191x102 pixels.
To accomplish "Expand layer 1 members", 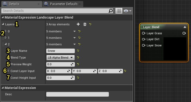I will tap(6, 38).
